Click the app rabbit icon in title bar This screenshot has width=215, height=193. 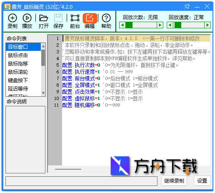[x=7, y=7]
